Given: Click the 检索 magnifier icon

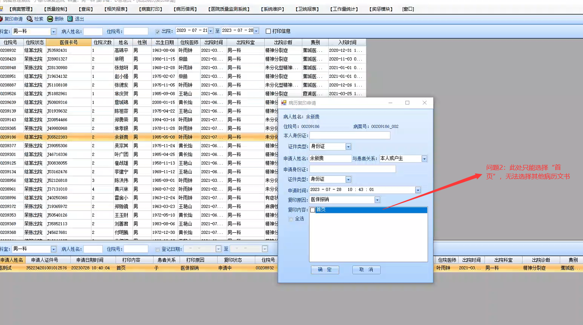Looking at the screenshot, I should tap(30, 19).
